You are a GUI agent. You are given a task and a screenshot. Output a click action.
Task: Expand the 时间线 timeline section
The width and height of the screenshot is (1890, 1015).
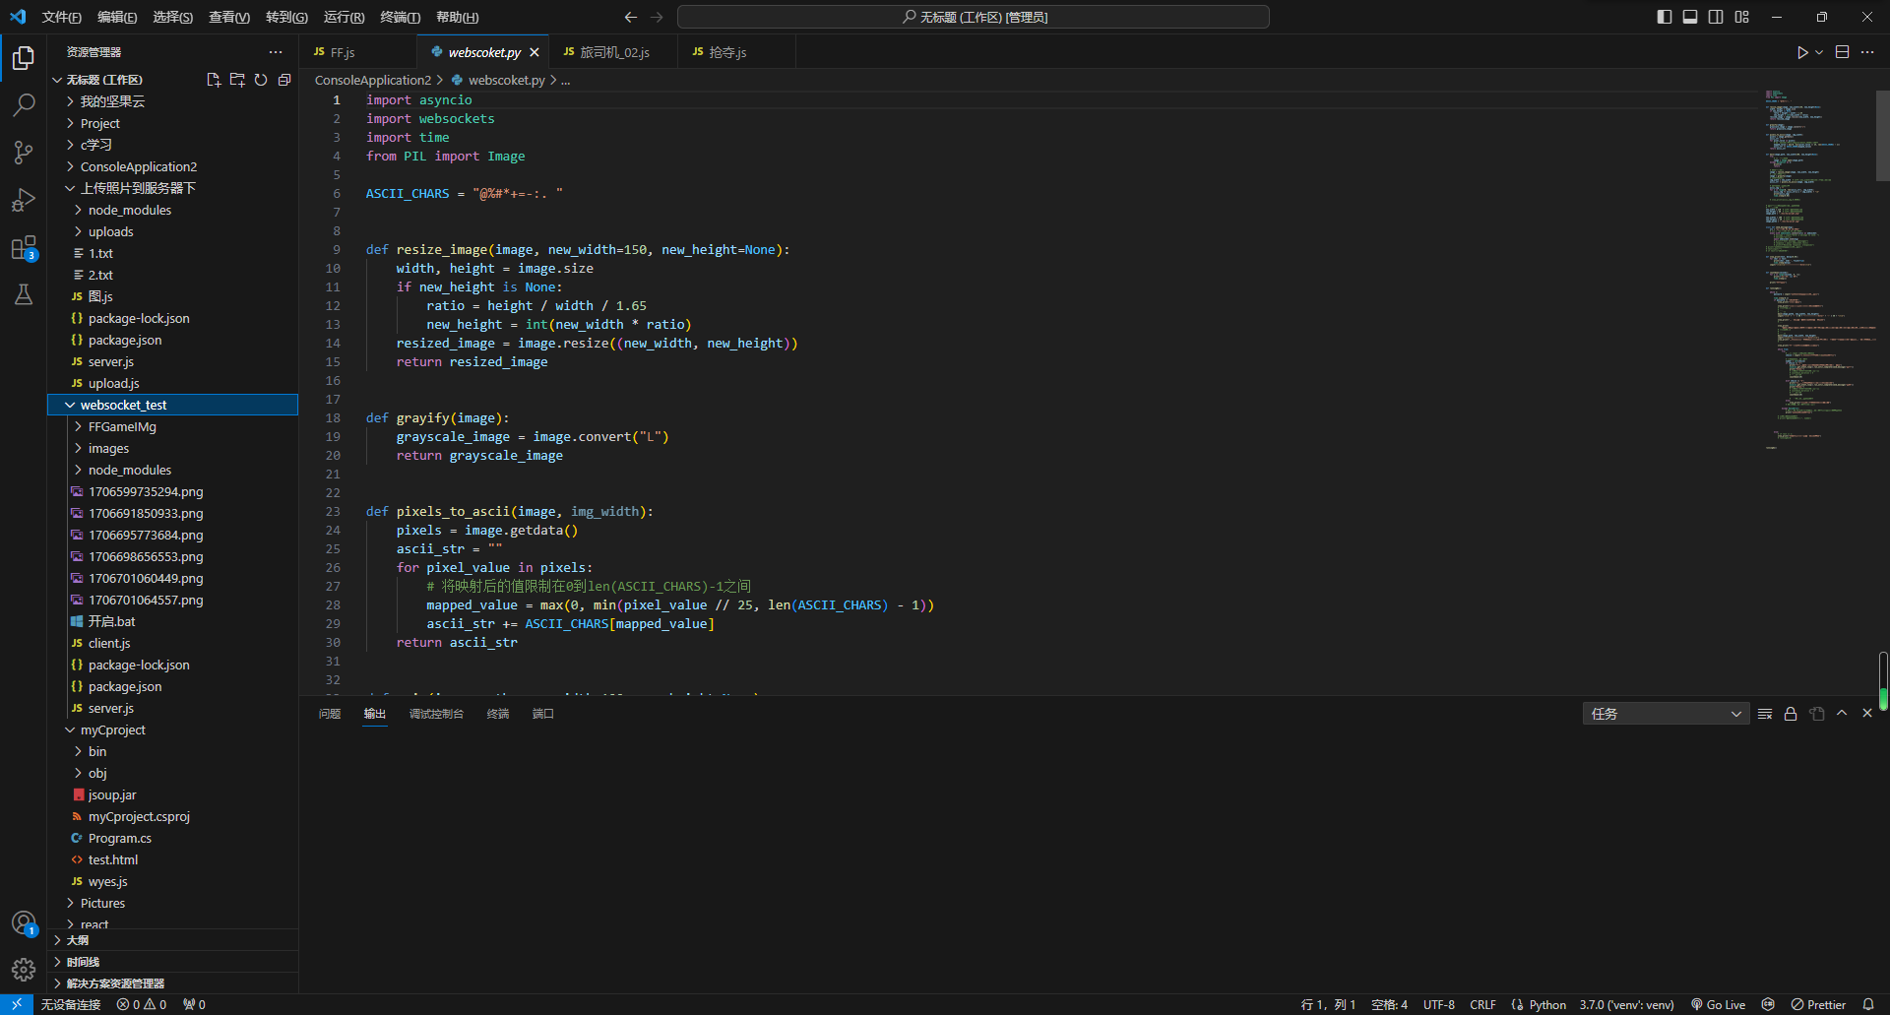[x=172, y=962]
